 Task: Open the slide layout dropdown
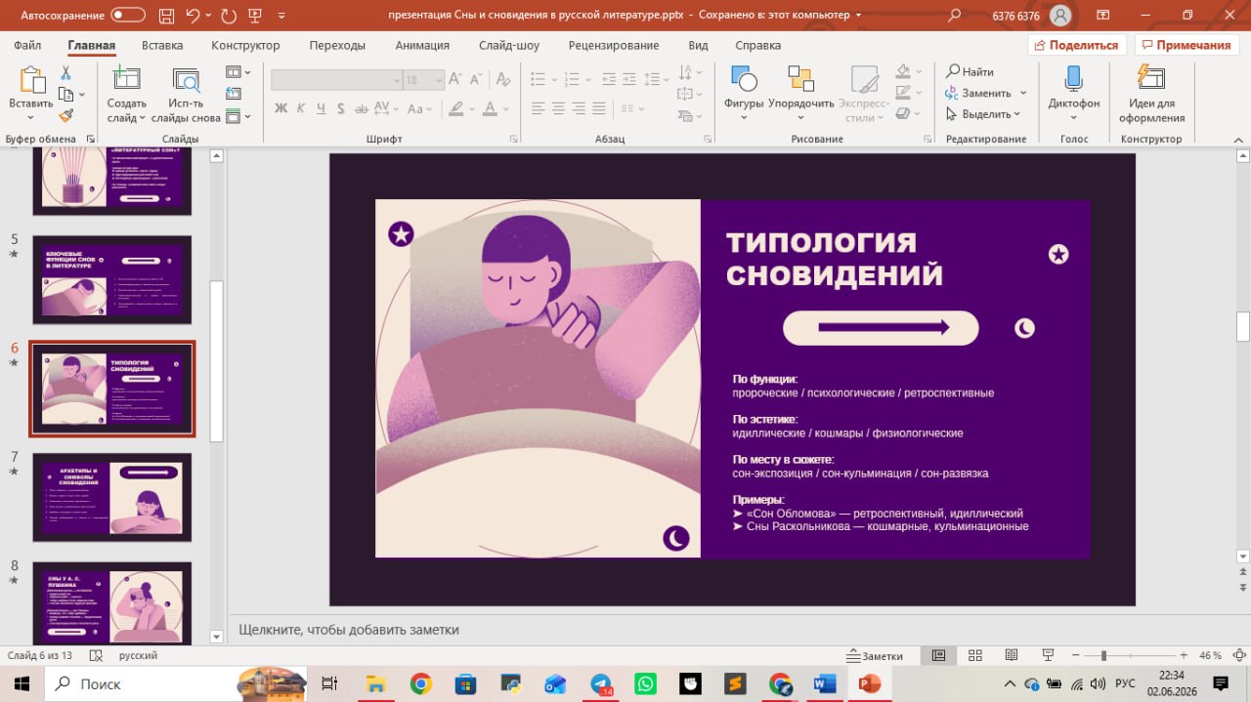tap(238, 72)
